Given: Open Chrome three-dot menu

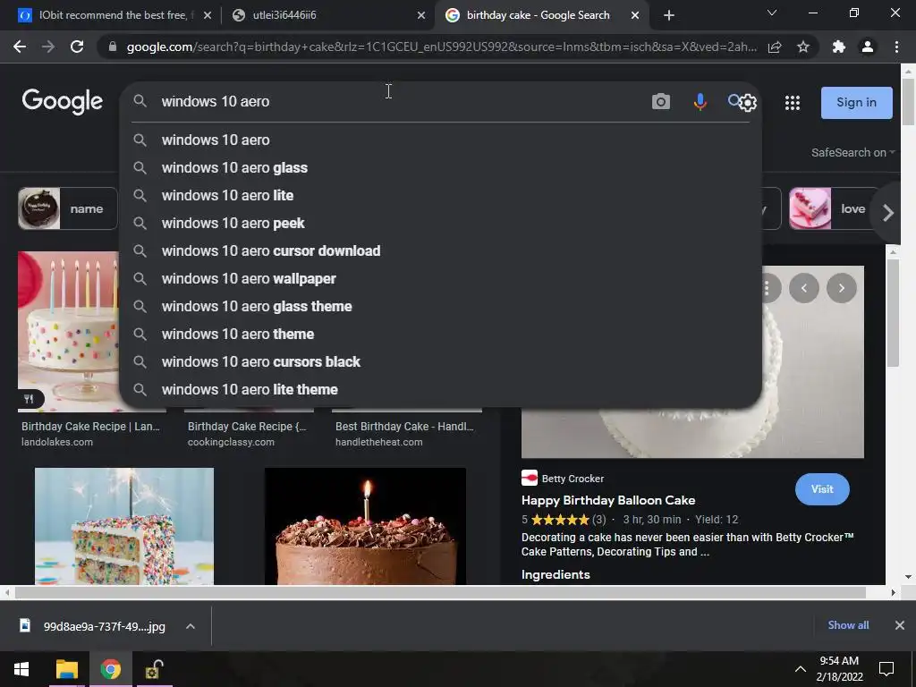Looking at the screenshot, I should click(x=896, y=47).
